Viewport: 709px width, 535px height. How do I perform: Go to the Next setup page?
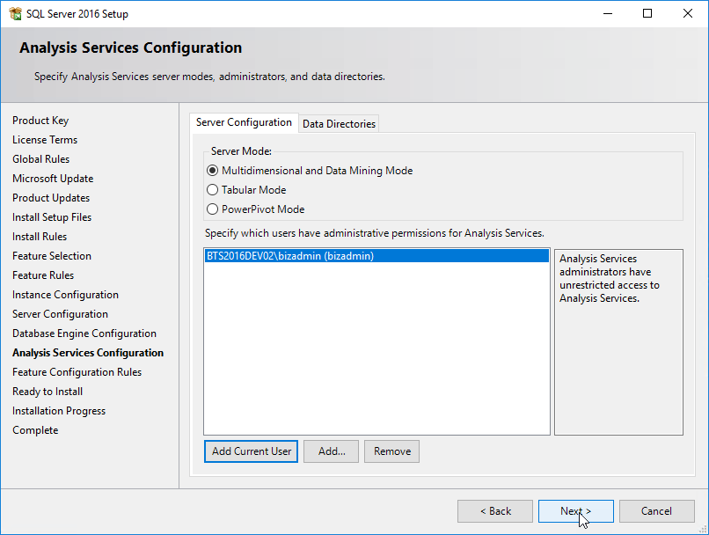click(x=575, y=511)
